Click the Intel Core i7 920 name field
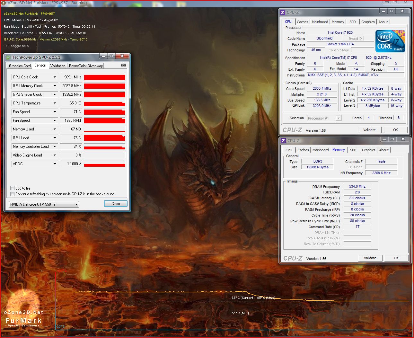 [x=340, y=33]
